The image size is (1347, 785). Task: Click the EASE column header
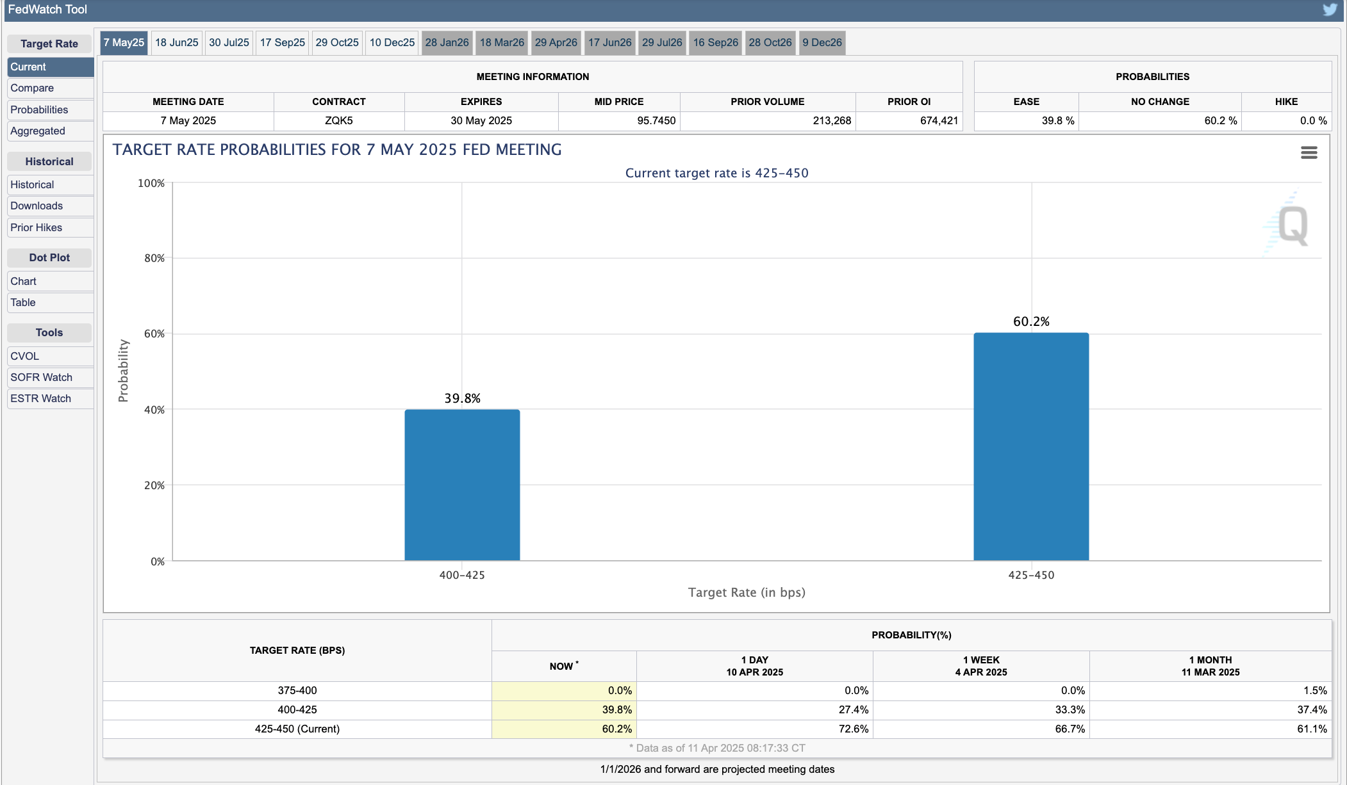click(x=1027, y=102)
